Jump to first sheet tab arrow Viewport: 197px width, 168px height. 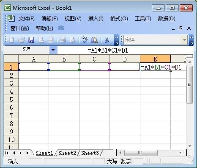pyautogui.click(x=7, y=153)
